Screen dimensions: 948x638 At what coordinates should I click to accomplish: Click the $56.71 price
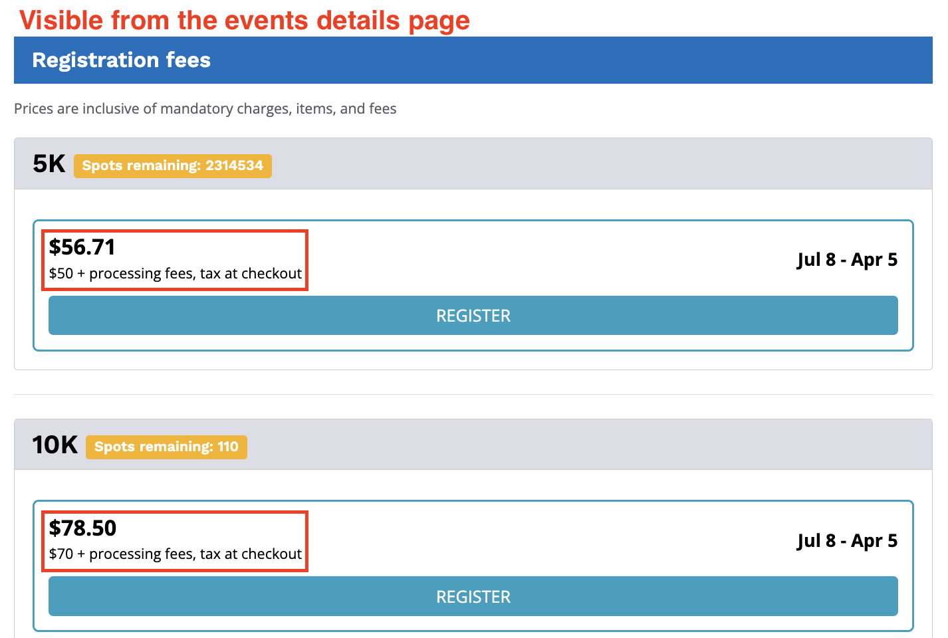[x=82, y=247]
